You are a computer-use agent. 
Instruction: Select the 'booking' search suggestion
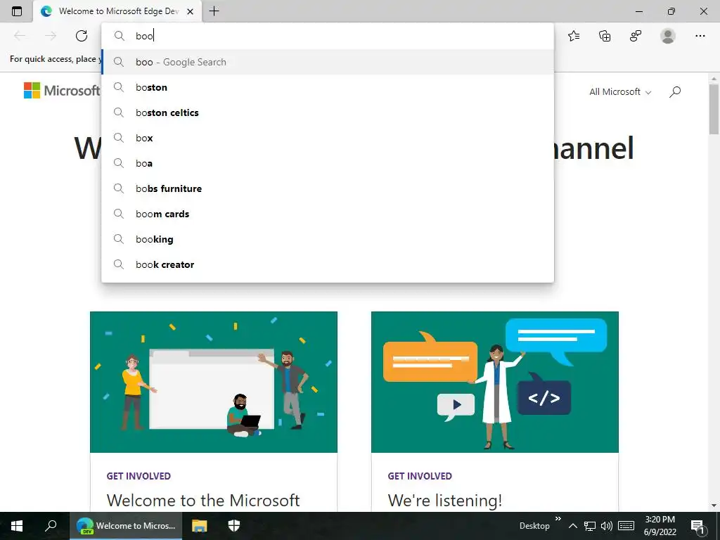(328, 239)
